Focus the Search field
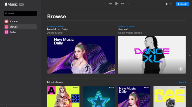The width and height of the screenshot is (192, 107). coord(20,13)
